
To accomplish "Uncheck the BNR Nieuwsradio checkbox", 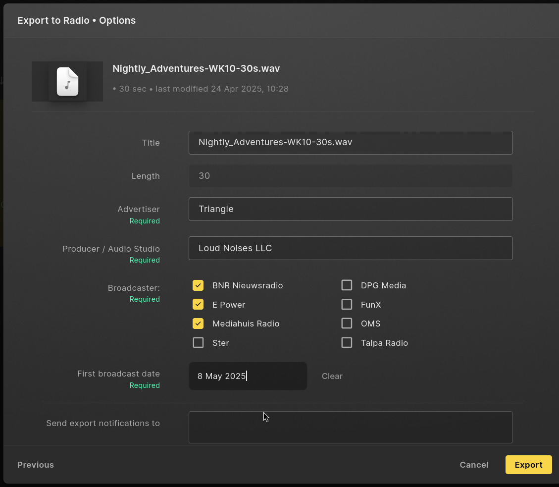I will 198,285.
